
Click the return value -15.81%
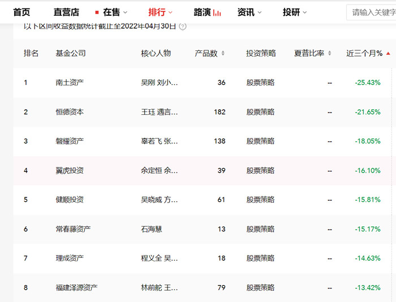pos(368,200)
